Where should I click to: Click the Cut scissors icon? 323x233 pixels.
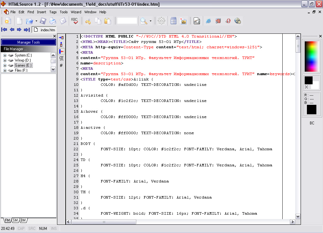(88, 21)
